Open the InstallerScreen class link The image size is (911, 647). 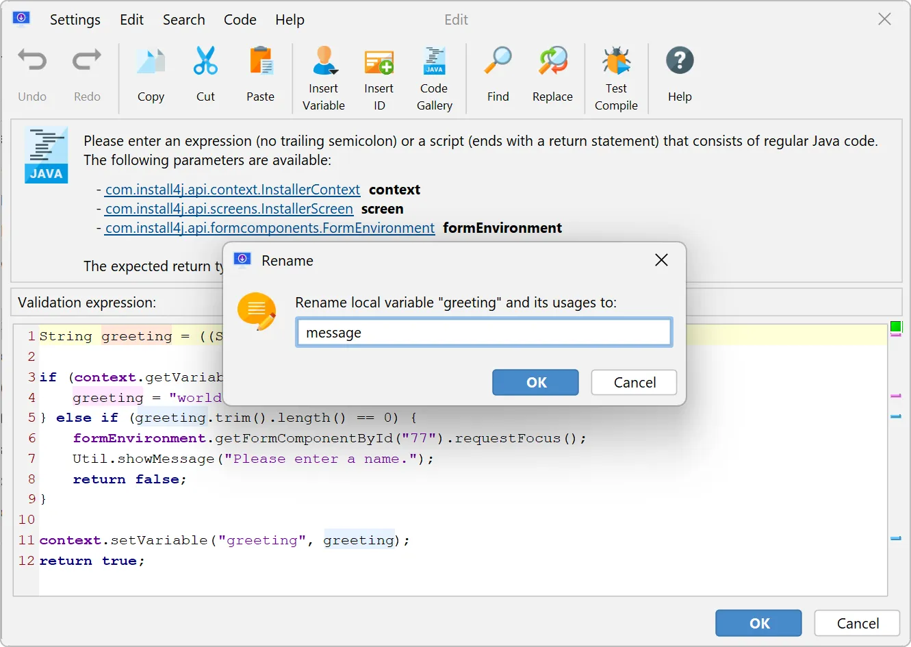click(229, 209)
